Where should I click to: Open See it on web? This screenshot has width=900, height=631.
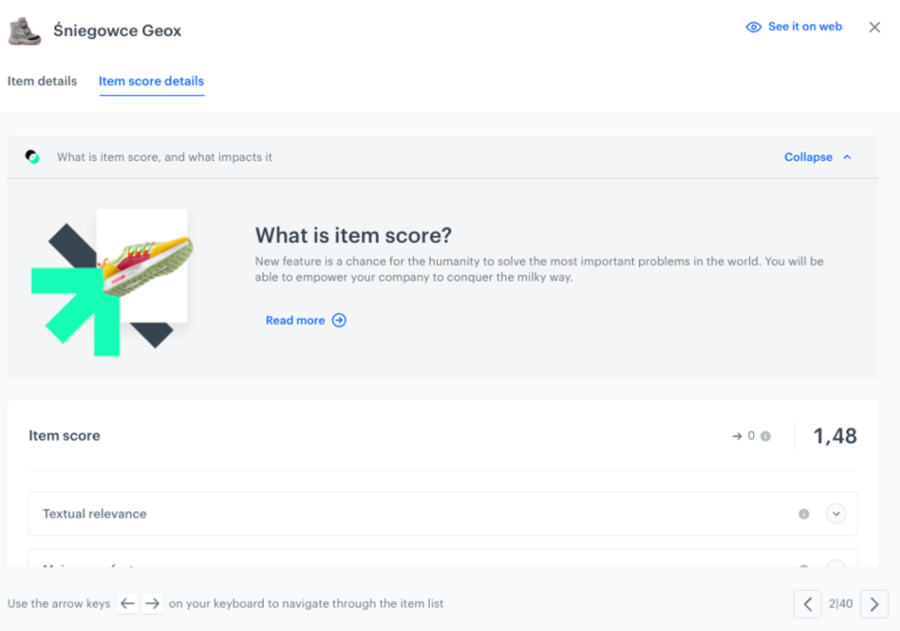805,26
